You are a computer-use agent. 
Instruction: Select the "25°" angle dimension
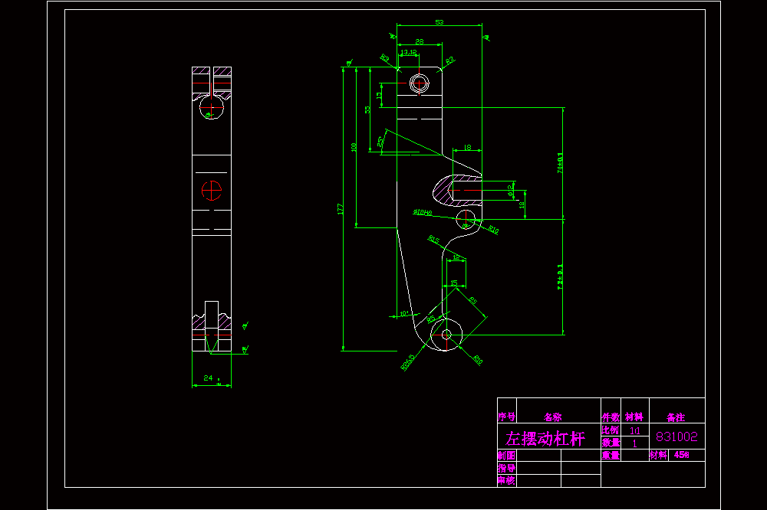380,142
